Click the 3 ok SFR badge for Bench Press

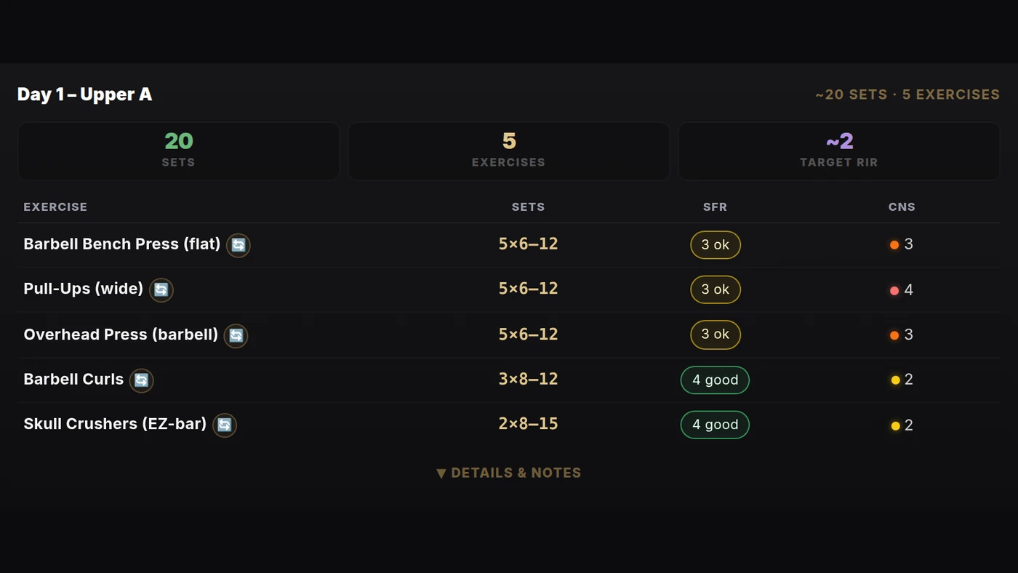click(x=716, y=245)
